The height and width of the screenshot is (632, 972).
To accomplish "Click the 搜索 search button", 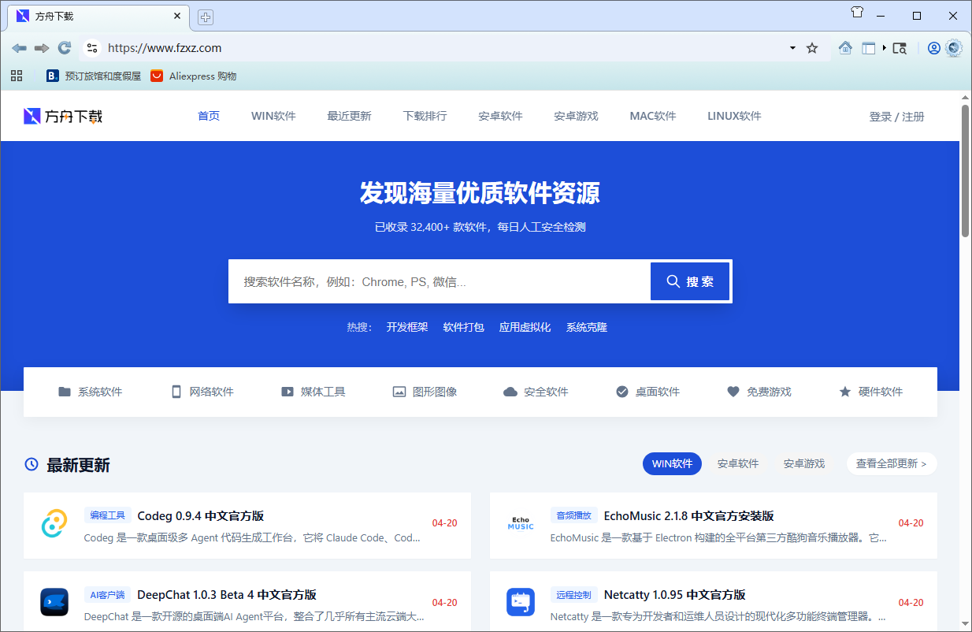I will (x=689, y=281).
